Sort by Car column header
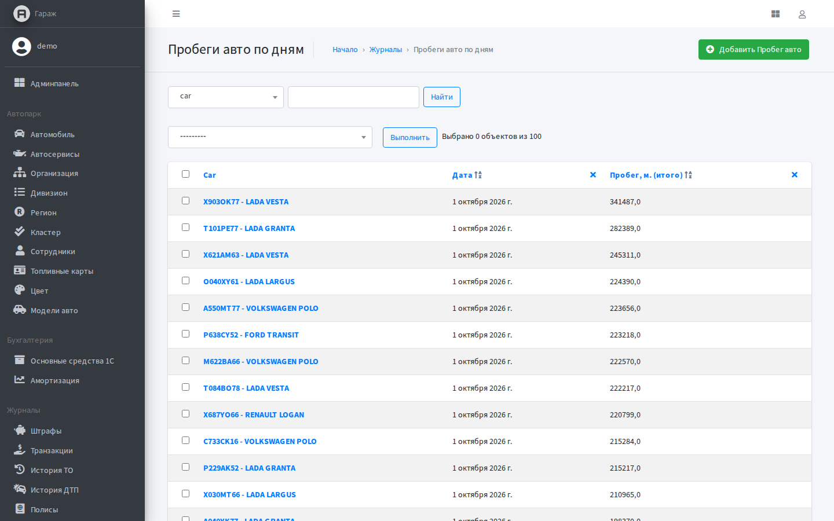Viewport: 834px width, 521px height. pos(210,175)
